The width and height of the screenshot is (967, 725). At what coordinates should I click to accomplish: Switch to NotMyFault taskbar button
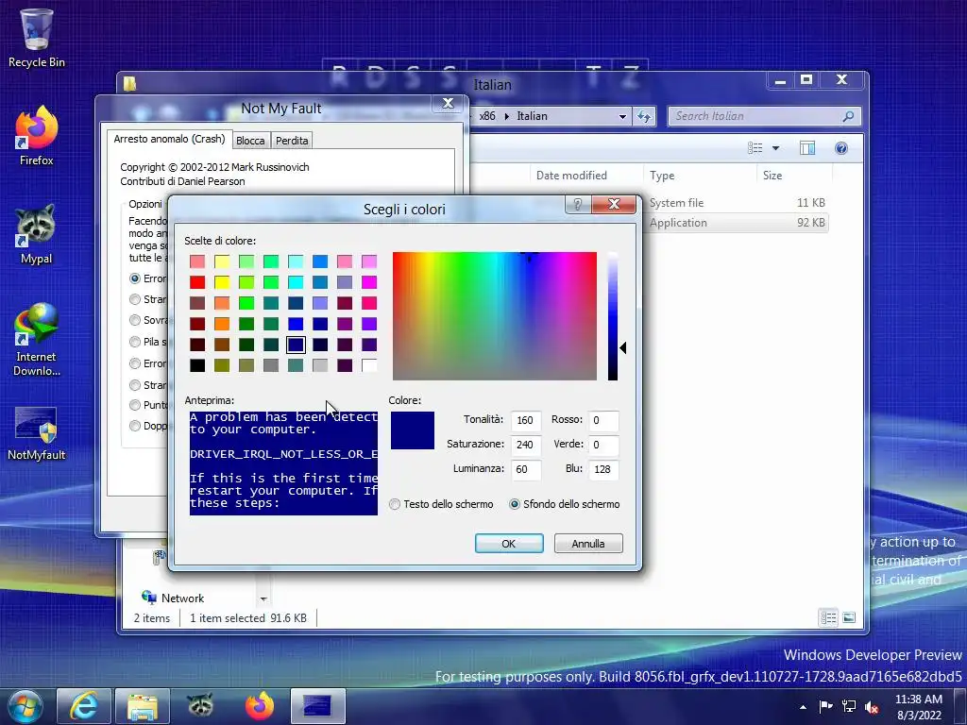[317, 706]
